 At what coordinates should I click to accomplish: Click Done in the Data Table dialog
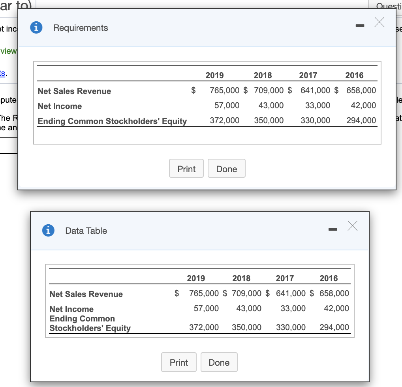(x=219, y=362)
